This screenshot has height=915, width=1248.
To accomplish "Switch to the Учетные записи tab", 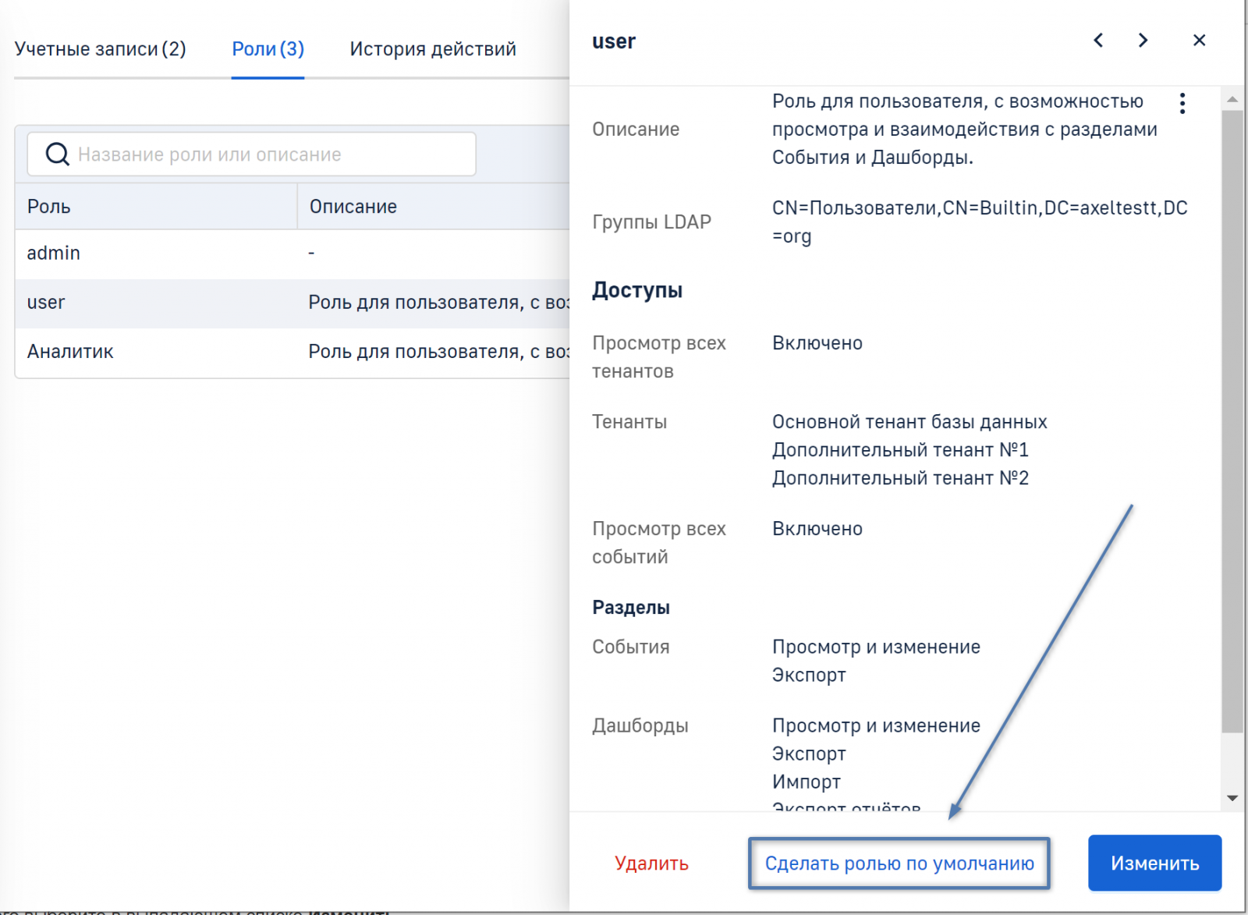I will 100,49.
